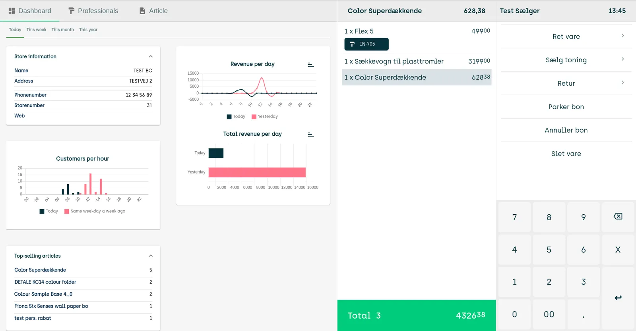Click test pers. rabat row

click(x=83, y=318)
